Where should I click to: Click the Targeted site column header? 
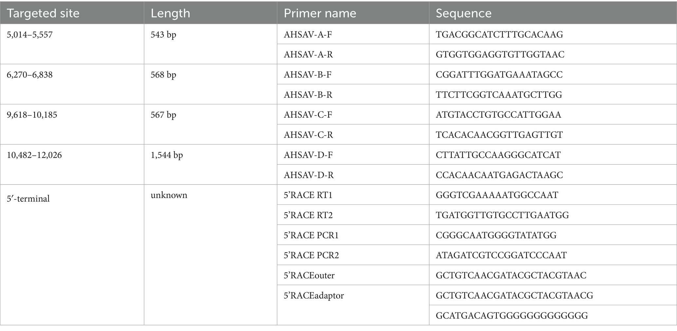pos(72,13)
